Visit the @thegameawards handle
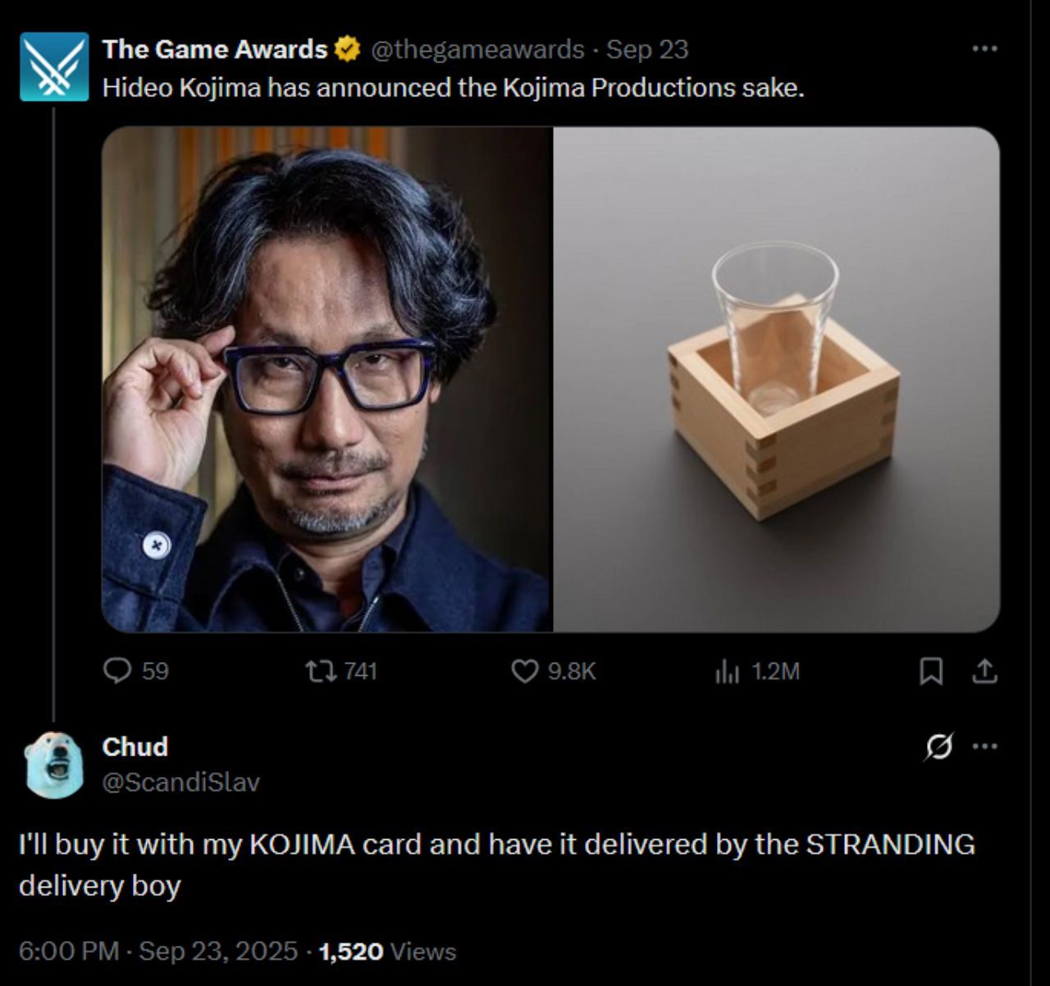 tap(477, 49)
